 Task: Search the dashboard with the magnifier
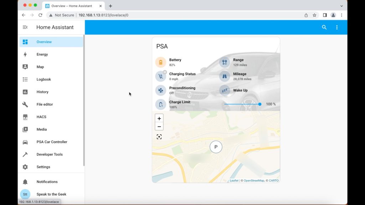point(324,27)
